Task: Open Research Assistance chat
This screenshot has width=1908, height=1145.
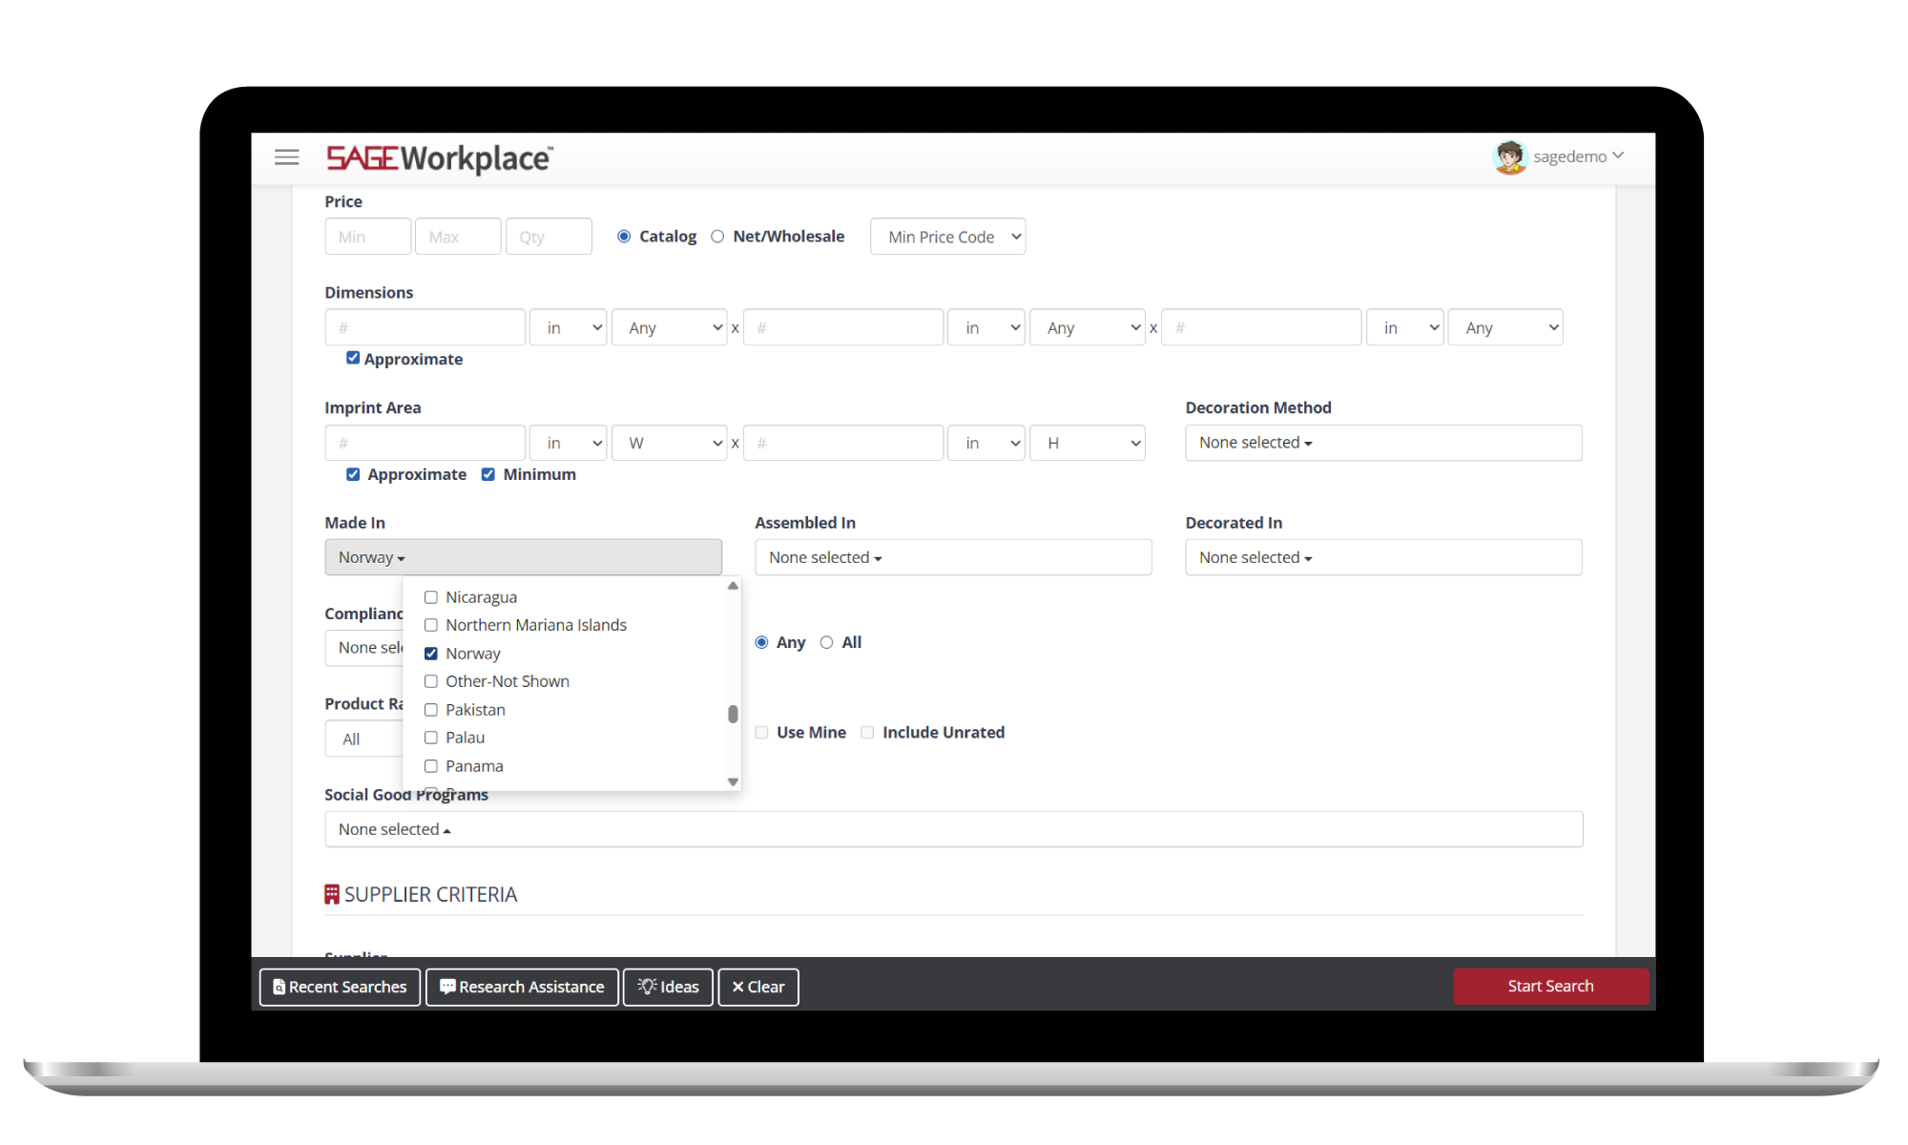Action: tap(522, 987)
